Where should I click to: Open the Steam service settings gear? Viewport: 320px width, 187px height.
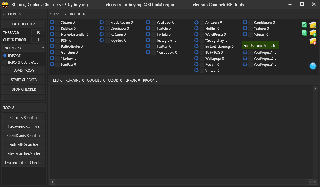[x=52, y=22]
